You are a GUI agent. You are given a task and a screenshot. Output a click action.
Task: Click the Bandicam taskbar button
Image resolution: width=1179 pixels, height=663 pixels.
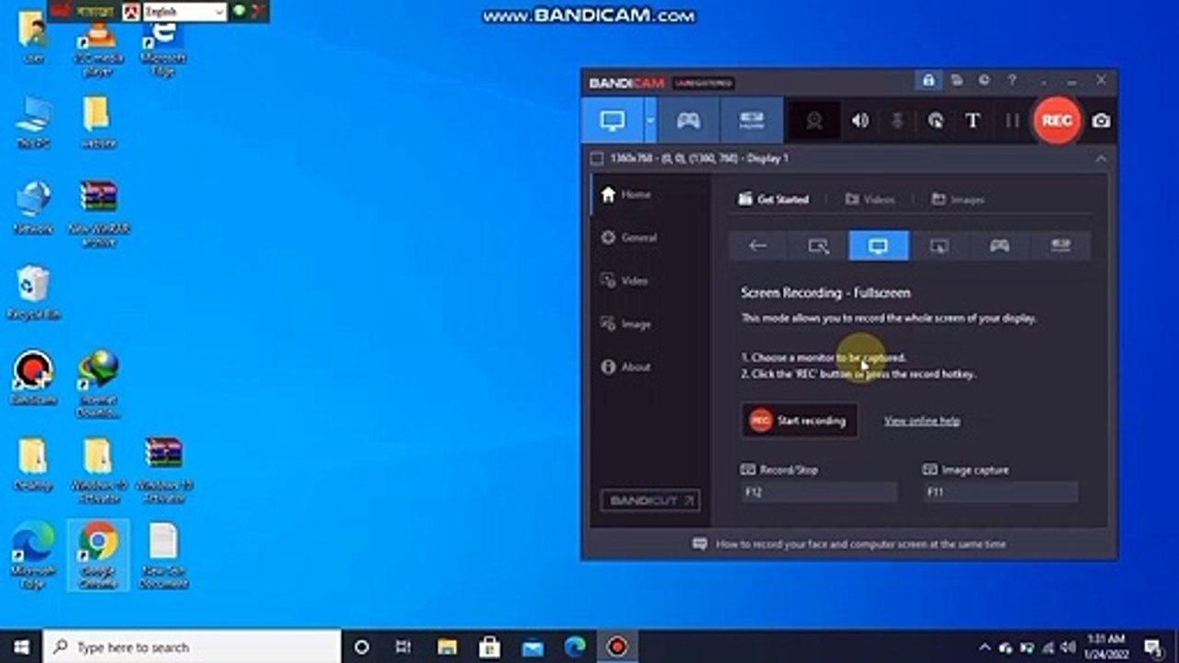click(x=617, y=647)
